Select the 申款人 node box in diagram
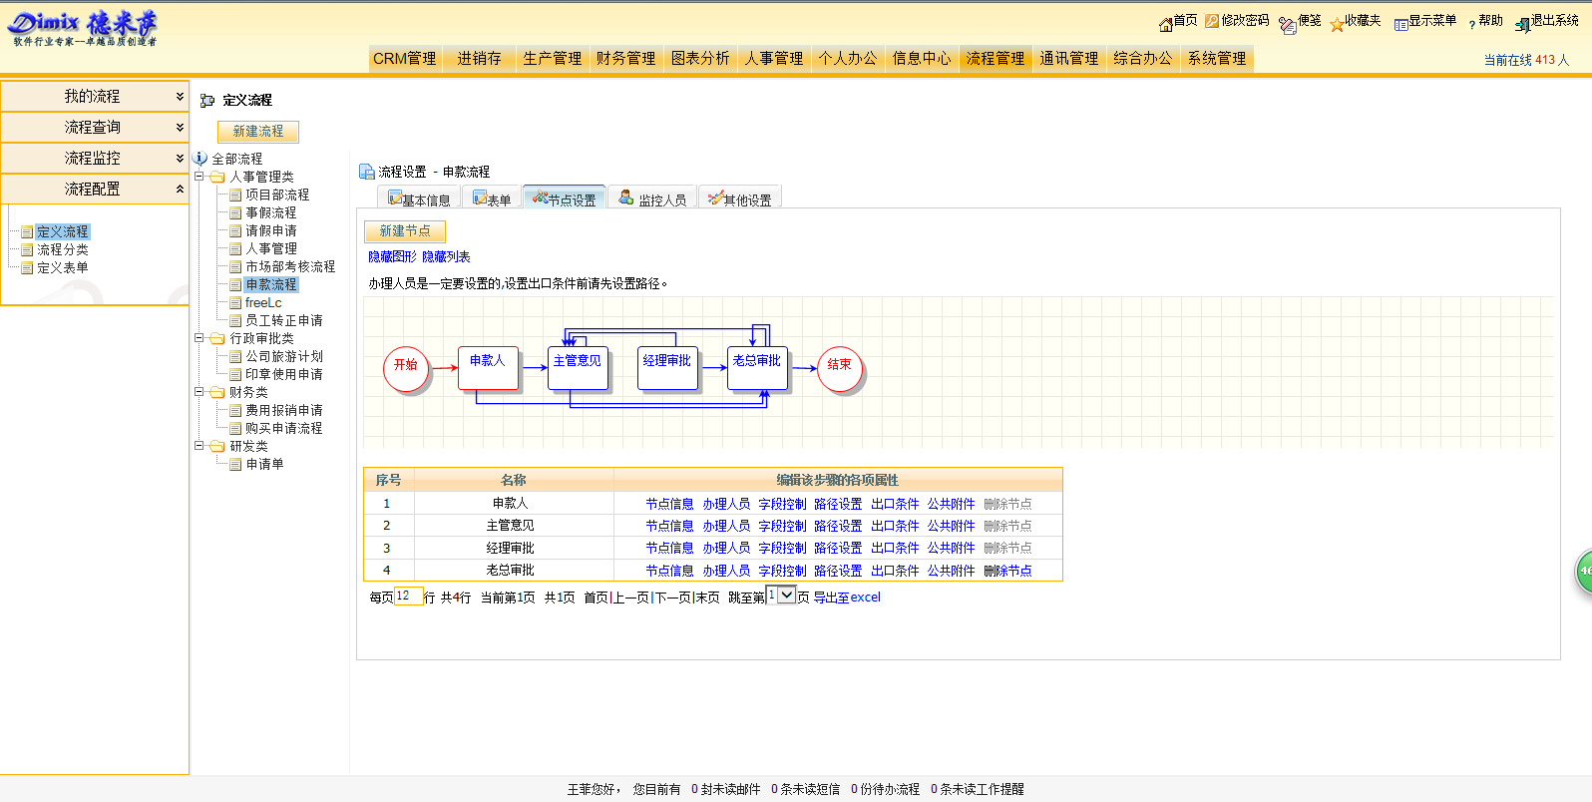1592x802 pixels. 488,367
